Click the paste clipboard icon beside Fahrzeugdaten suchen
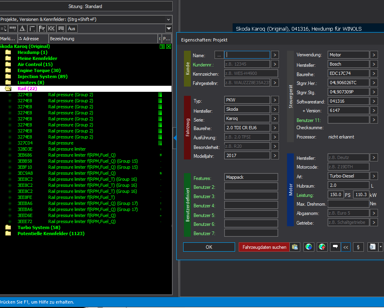384x308 pixels. tap(295, 247)
